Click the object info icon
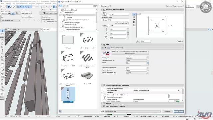Image resolution: width=213 pixels, height=120 pixels. point(134,25)
